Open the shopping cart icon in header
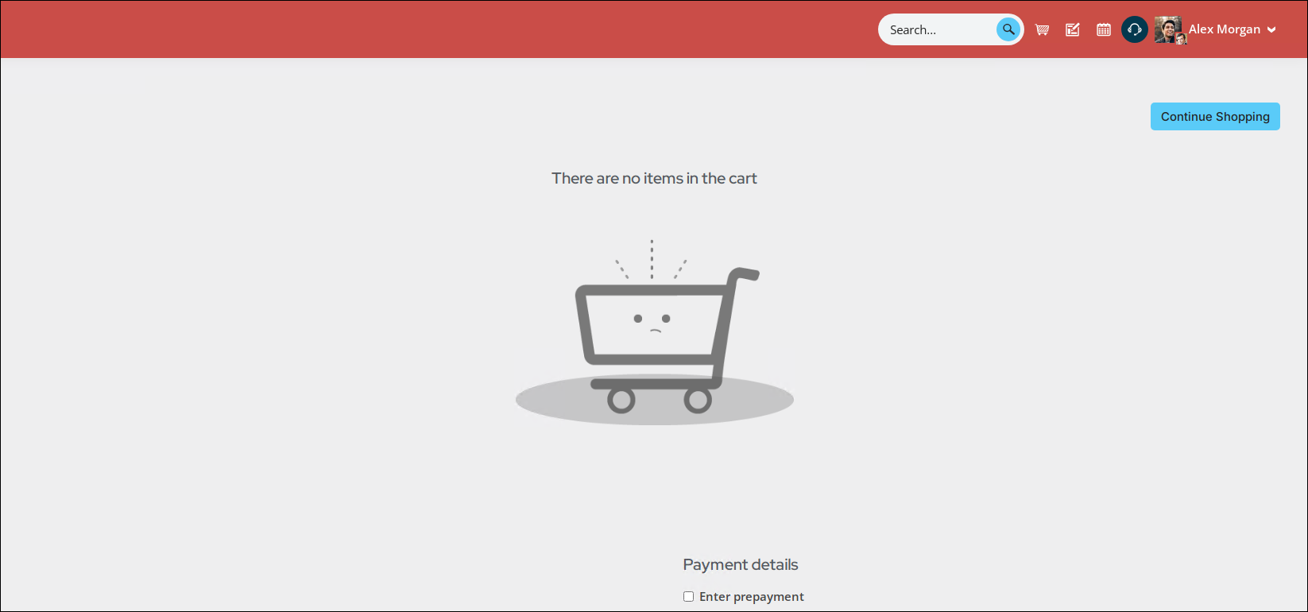This screenshot has width=1308, height=612. pyautogui.click(x=1042, y=29)
